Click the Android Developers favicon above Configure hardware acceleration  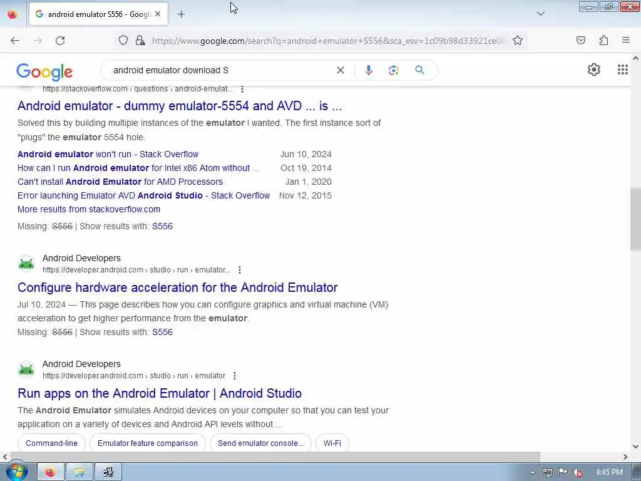click(26, 264)
